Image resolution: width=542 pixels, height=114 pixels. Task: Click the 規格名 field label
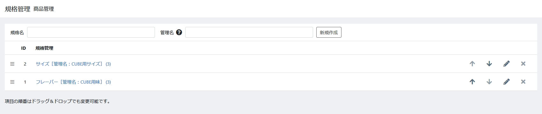coord(17,33)
